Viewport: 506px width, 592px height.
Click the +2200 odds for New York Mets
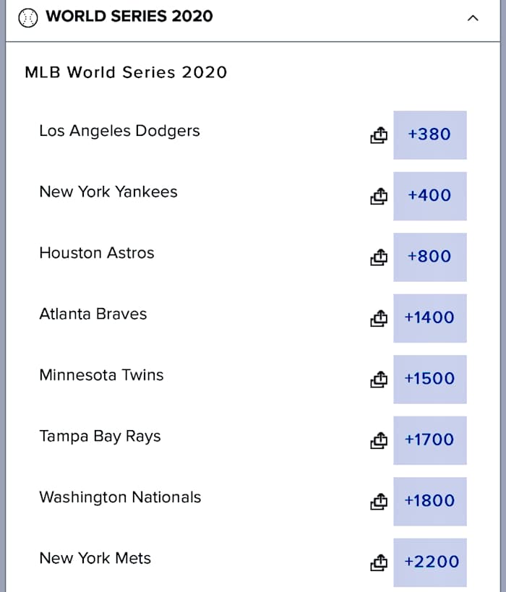[430, 562]
